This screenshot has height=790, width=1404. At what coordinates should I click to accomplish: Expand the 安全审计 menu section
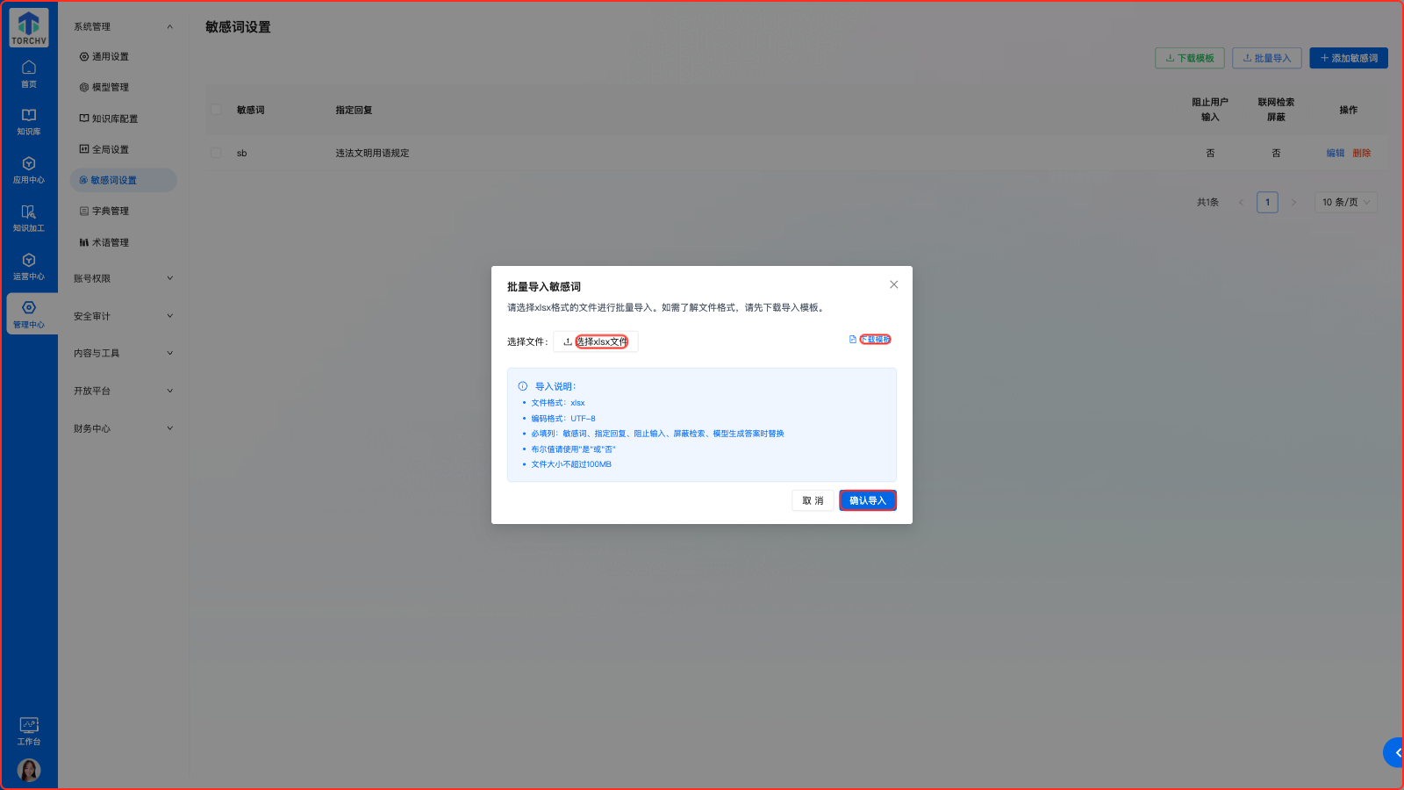(123, 316)
